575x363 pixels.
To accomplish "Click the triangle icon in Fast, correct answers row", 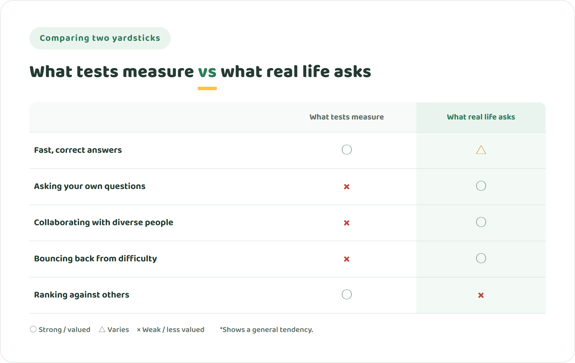I will 481,150.
